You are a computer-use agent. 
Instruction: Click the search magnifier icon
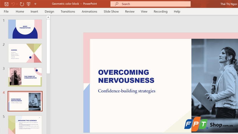click(117, 4)
